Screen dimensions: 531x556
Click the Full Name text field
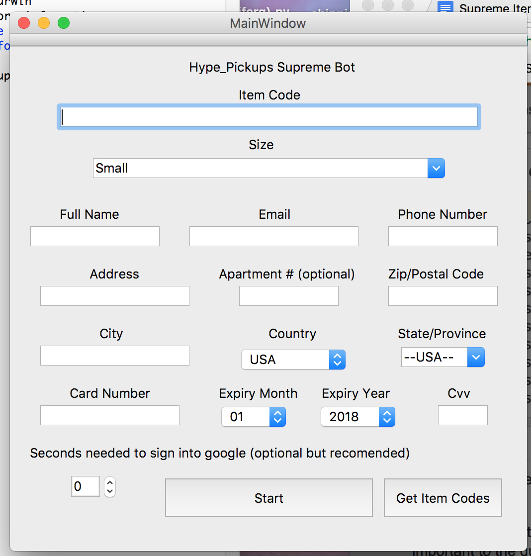pyautogui.click(x=95, y=236)
